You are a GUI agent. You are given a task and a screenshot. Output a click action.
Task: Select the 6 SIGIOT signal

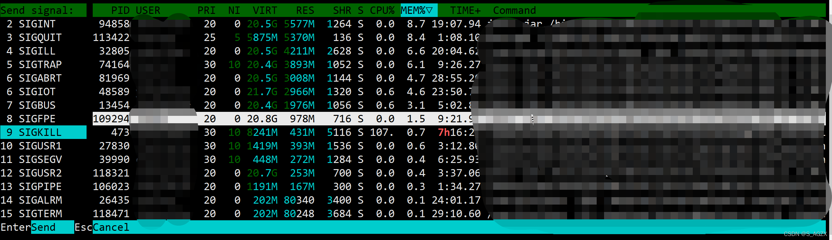point(43,92)
